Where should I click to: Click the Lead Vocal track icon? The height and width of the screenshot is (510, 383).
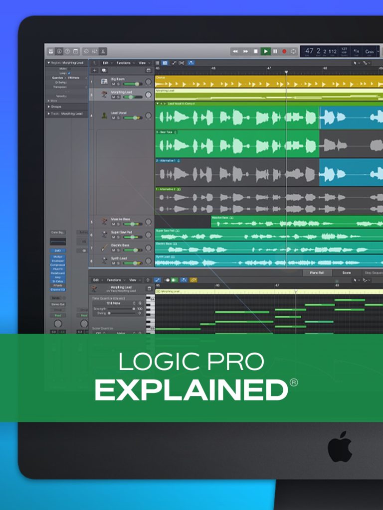[x=105, y=116]
